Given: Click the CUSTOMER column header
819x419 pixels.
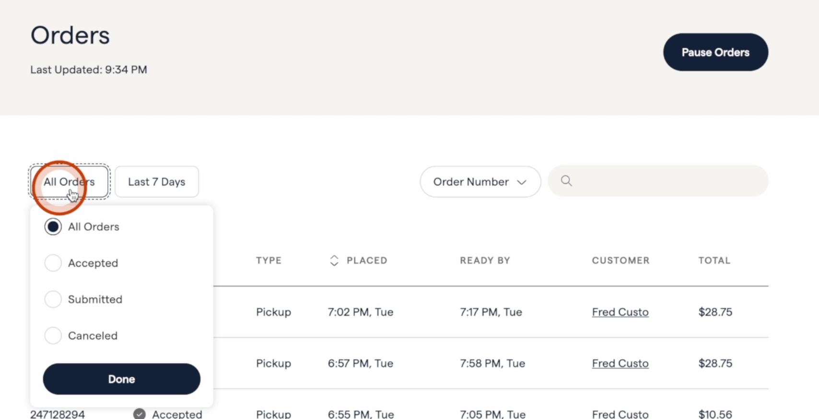Looking at the screenshot, I should 620,260.
